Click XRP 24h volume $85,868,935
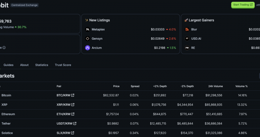Image resolution: width=260 pixels, height=137 pixels. [x=213, y=105]
